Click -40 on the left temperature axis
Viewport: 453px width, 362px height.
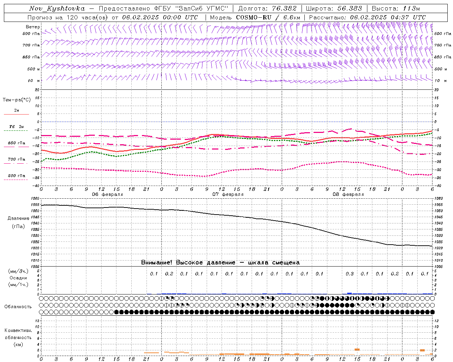pyautogui.click(x=36, y=186)
